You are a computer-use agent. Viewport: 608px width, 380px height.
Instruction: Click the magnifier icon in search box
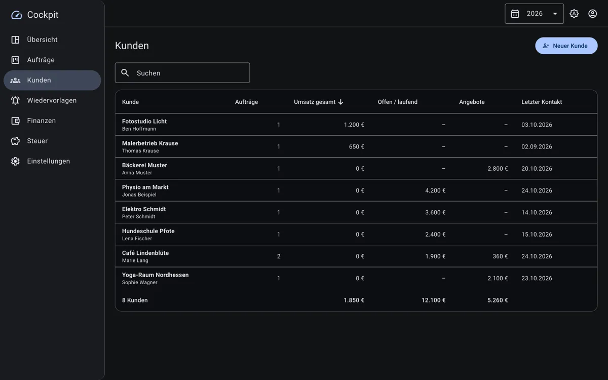click(x=125, y=73)
